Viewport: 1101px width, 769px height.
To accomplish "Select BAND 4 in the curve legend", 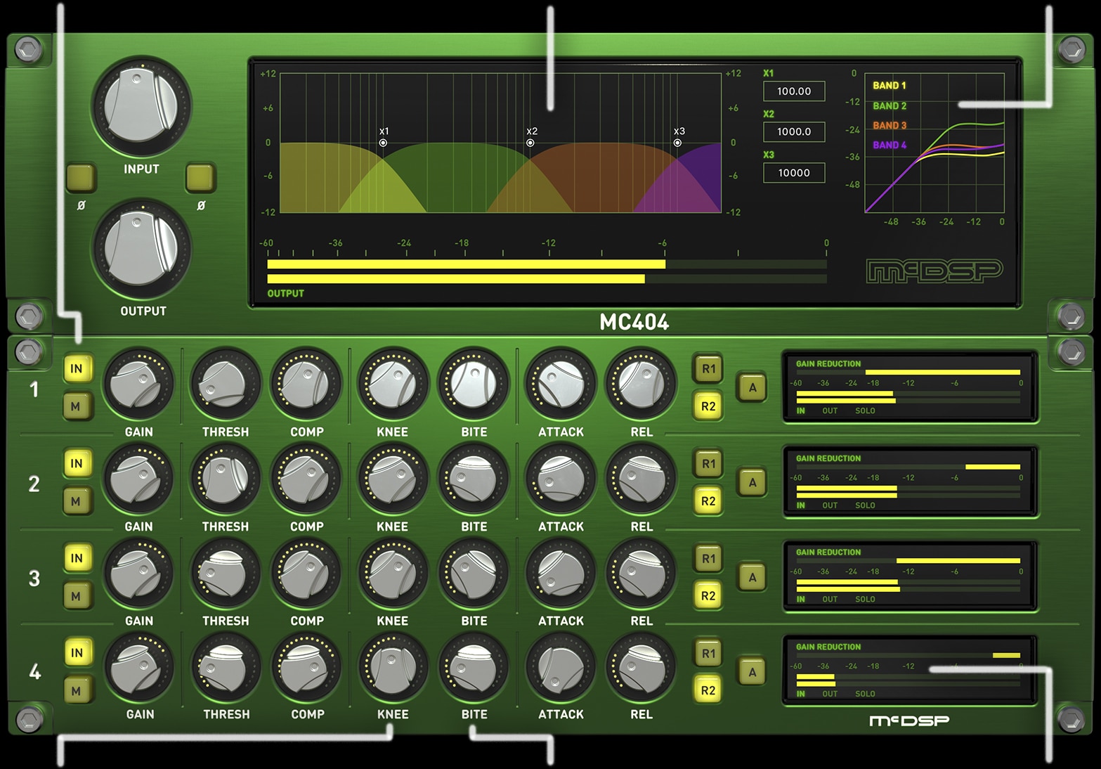I will pos(890,146).
